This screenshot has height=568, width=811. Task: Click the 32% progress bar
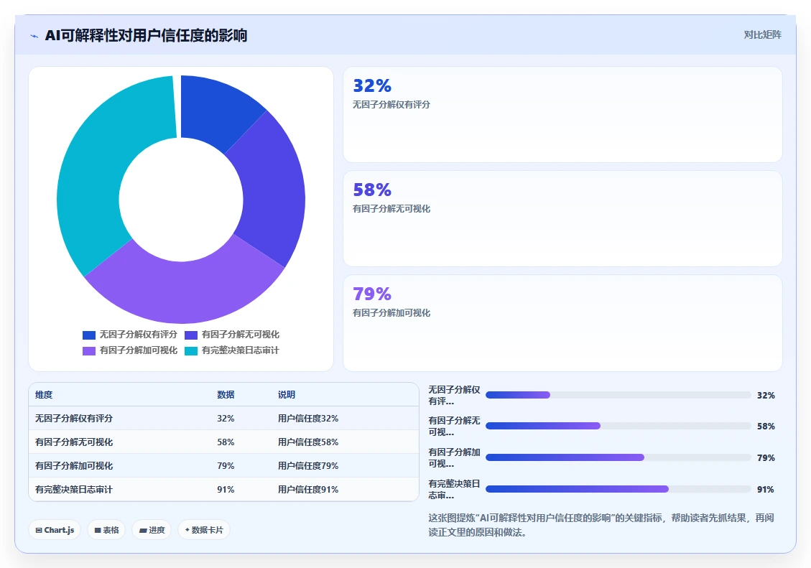click(618, 395)
